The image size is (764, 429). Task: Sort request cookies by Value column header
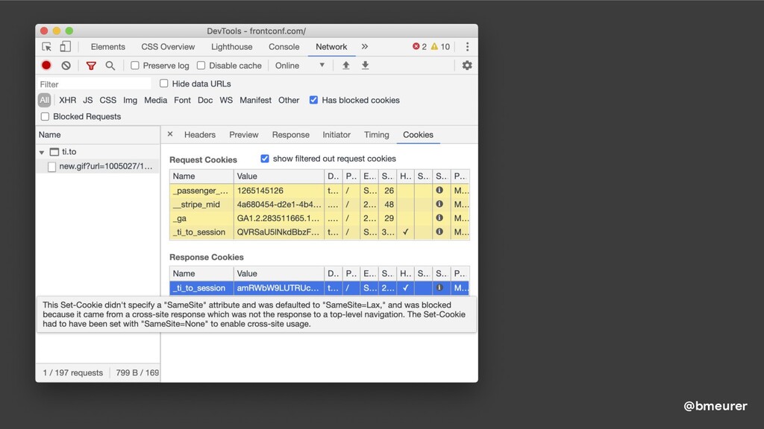279,176
